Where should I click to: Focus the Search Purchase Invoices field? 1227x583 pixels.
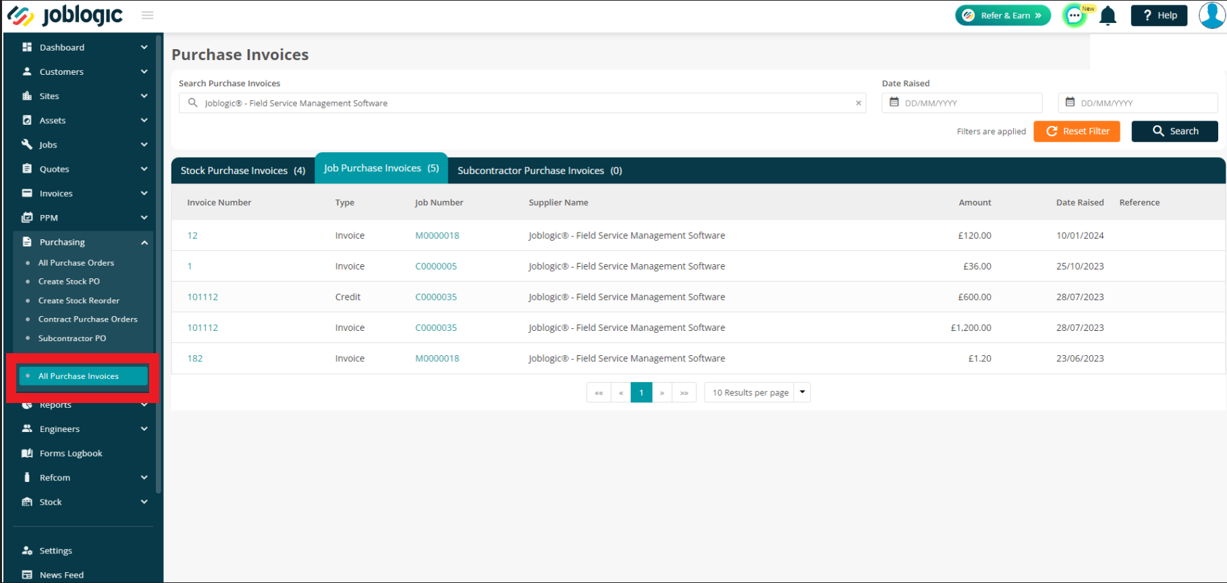click(522, 103)
